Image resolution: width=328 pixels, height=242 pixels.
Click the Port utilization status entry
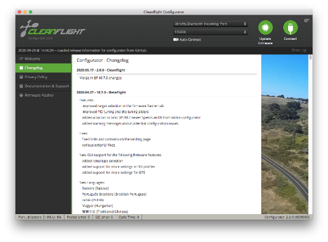pos(40,217)
